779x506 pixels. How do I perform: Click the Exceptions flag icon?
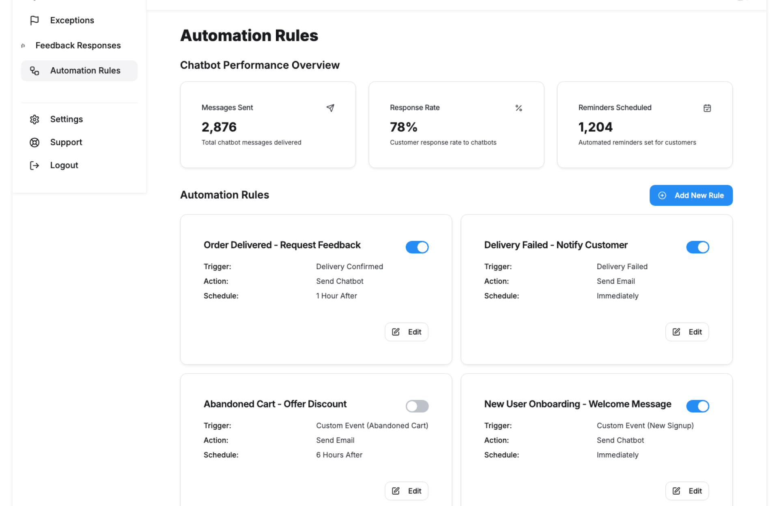(34, 20)
